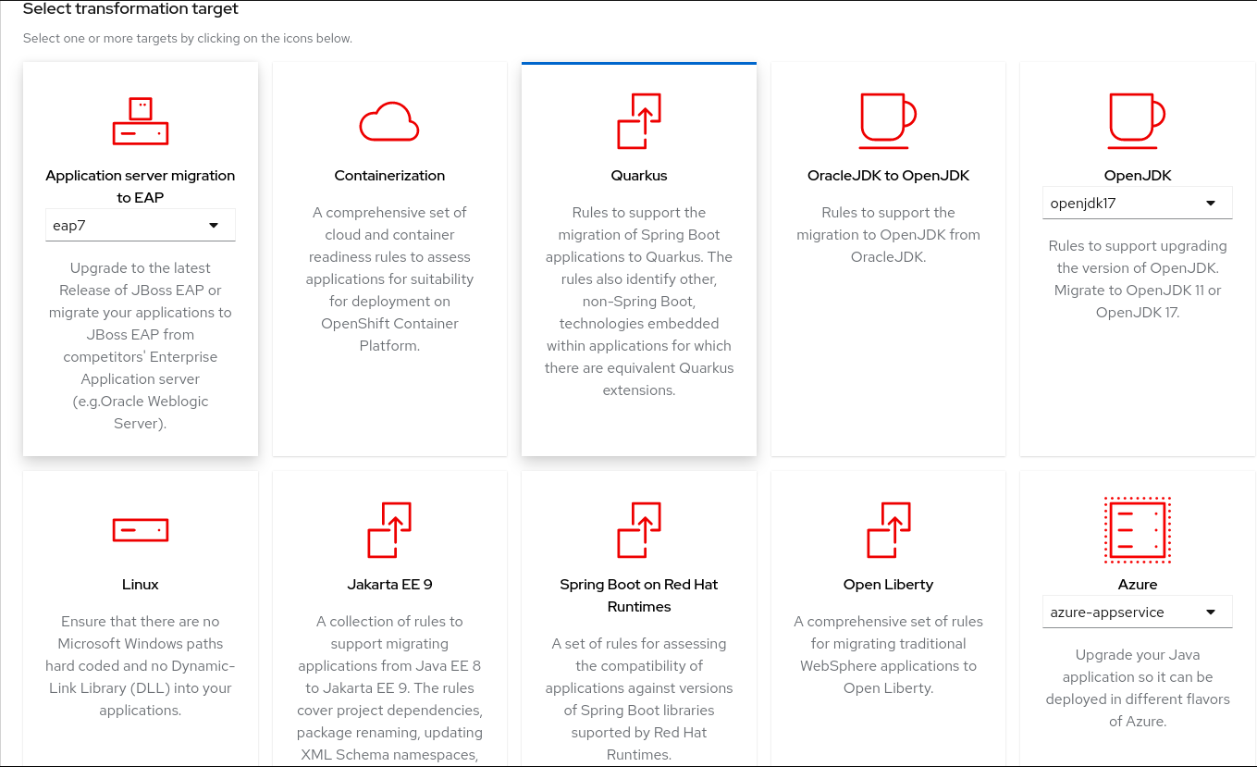Click the Spring Boot description about library compatibility
Viewport: 1257px width, 767px height.
tap(639, 699)
